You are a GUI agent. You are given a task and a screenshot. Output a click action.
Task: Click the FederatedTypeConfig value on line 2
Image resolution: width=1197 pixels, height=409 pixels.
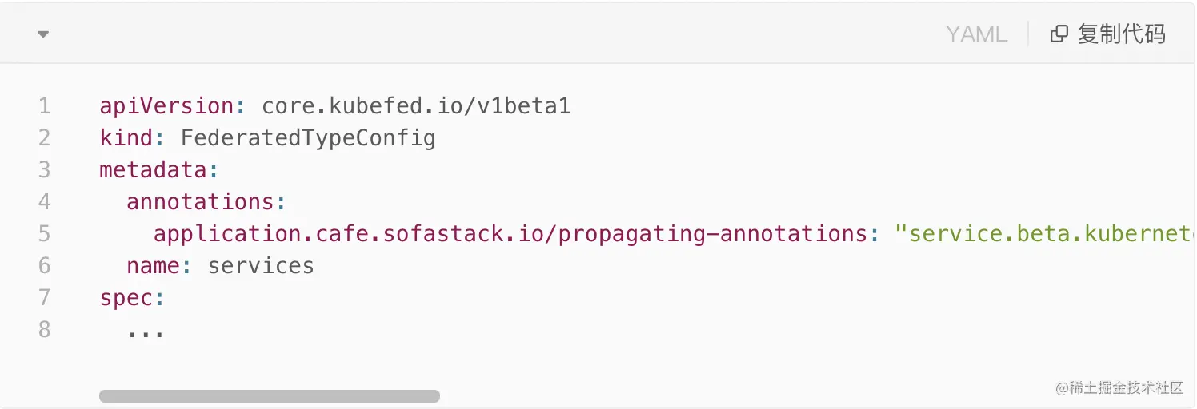click(308, 138)
